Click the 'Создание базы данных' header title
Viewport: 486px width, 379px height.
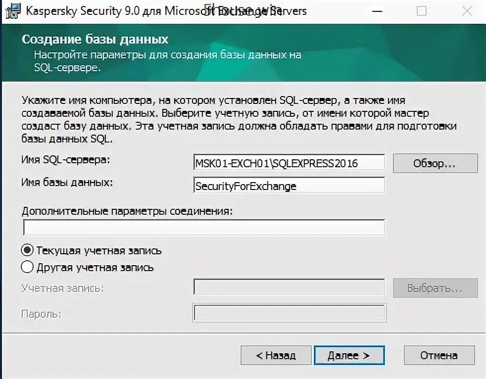(95, 40)
